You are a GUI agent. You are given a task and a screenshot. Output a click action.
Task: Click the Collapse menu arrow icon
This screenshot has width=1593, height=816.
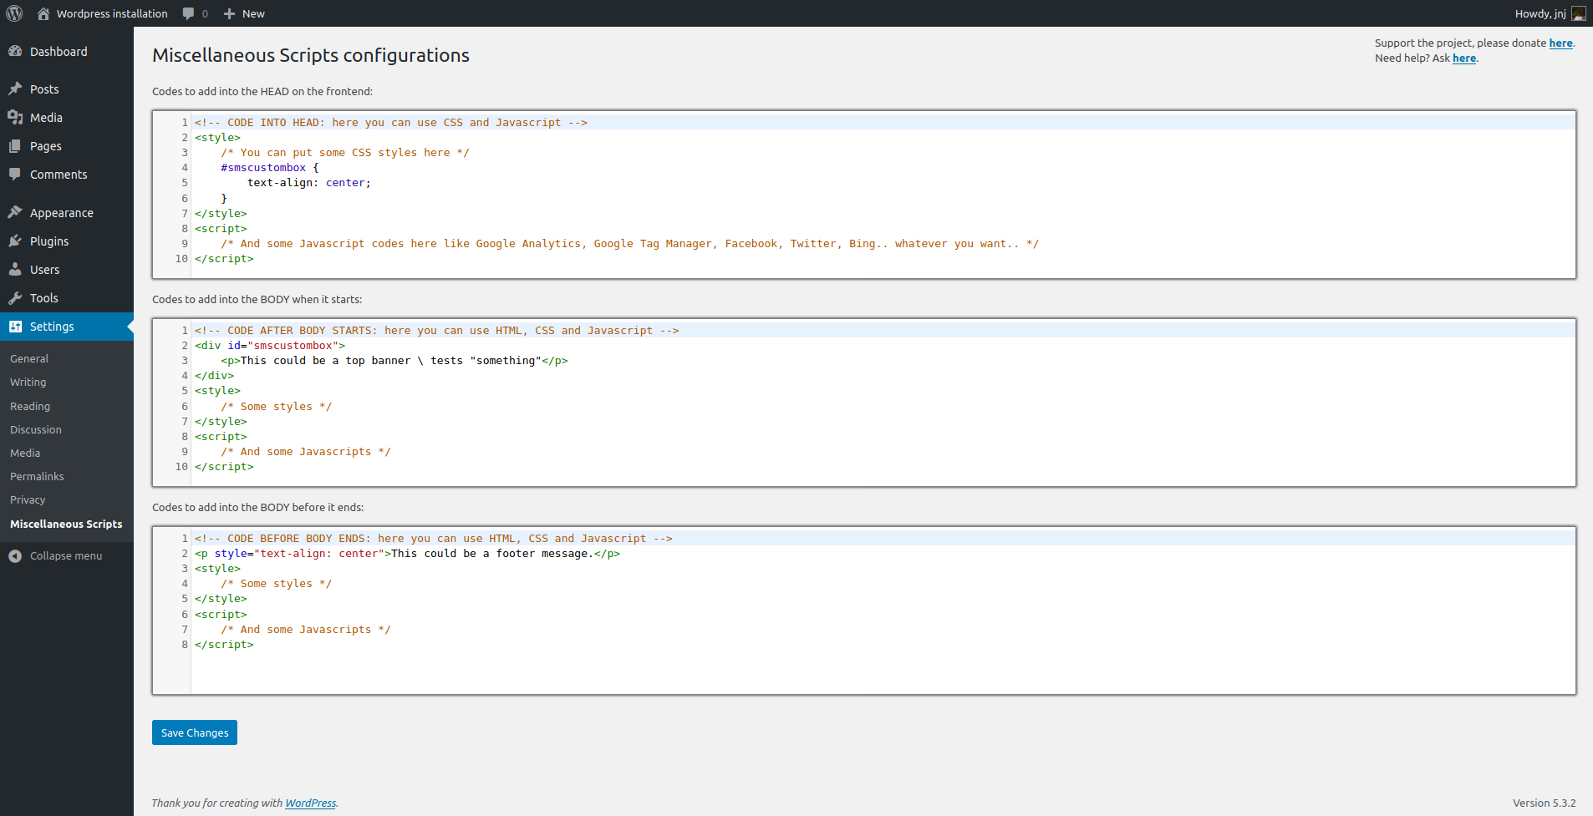point(15,555)
